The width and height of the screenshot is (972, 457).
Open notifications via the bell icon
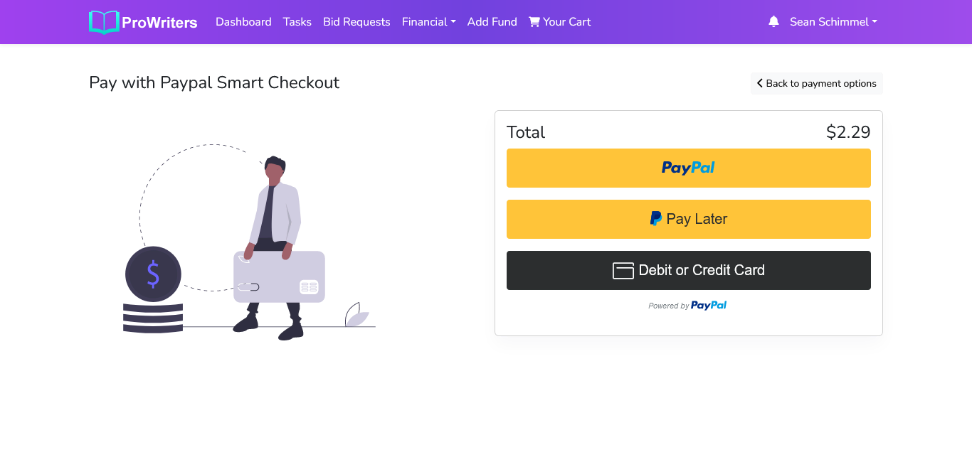(x=773, y=22)
